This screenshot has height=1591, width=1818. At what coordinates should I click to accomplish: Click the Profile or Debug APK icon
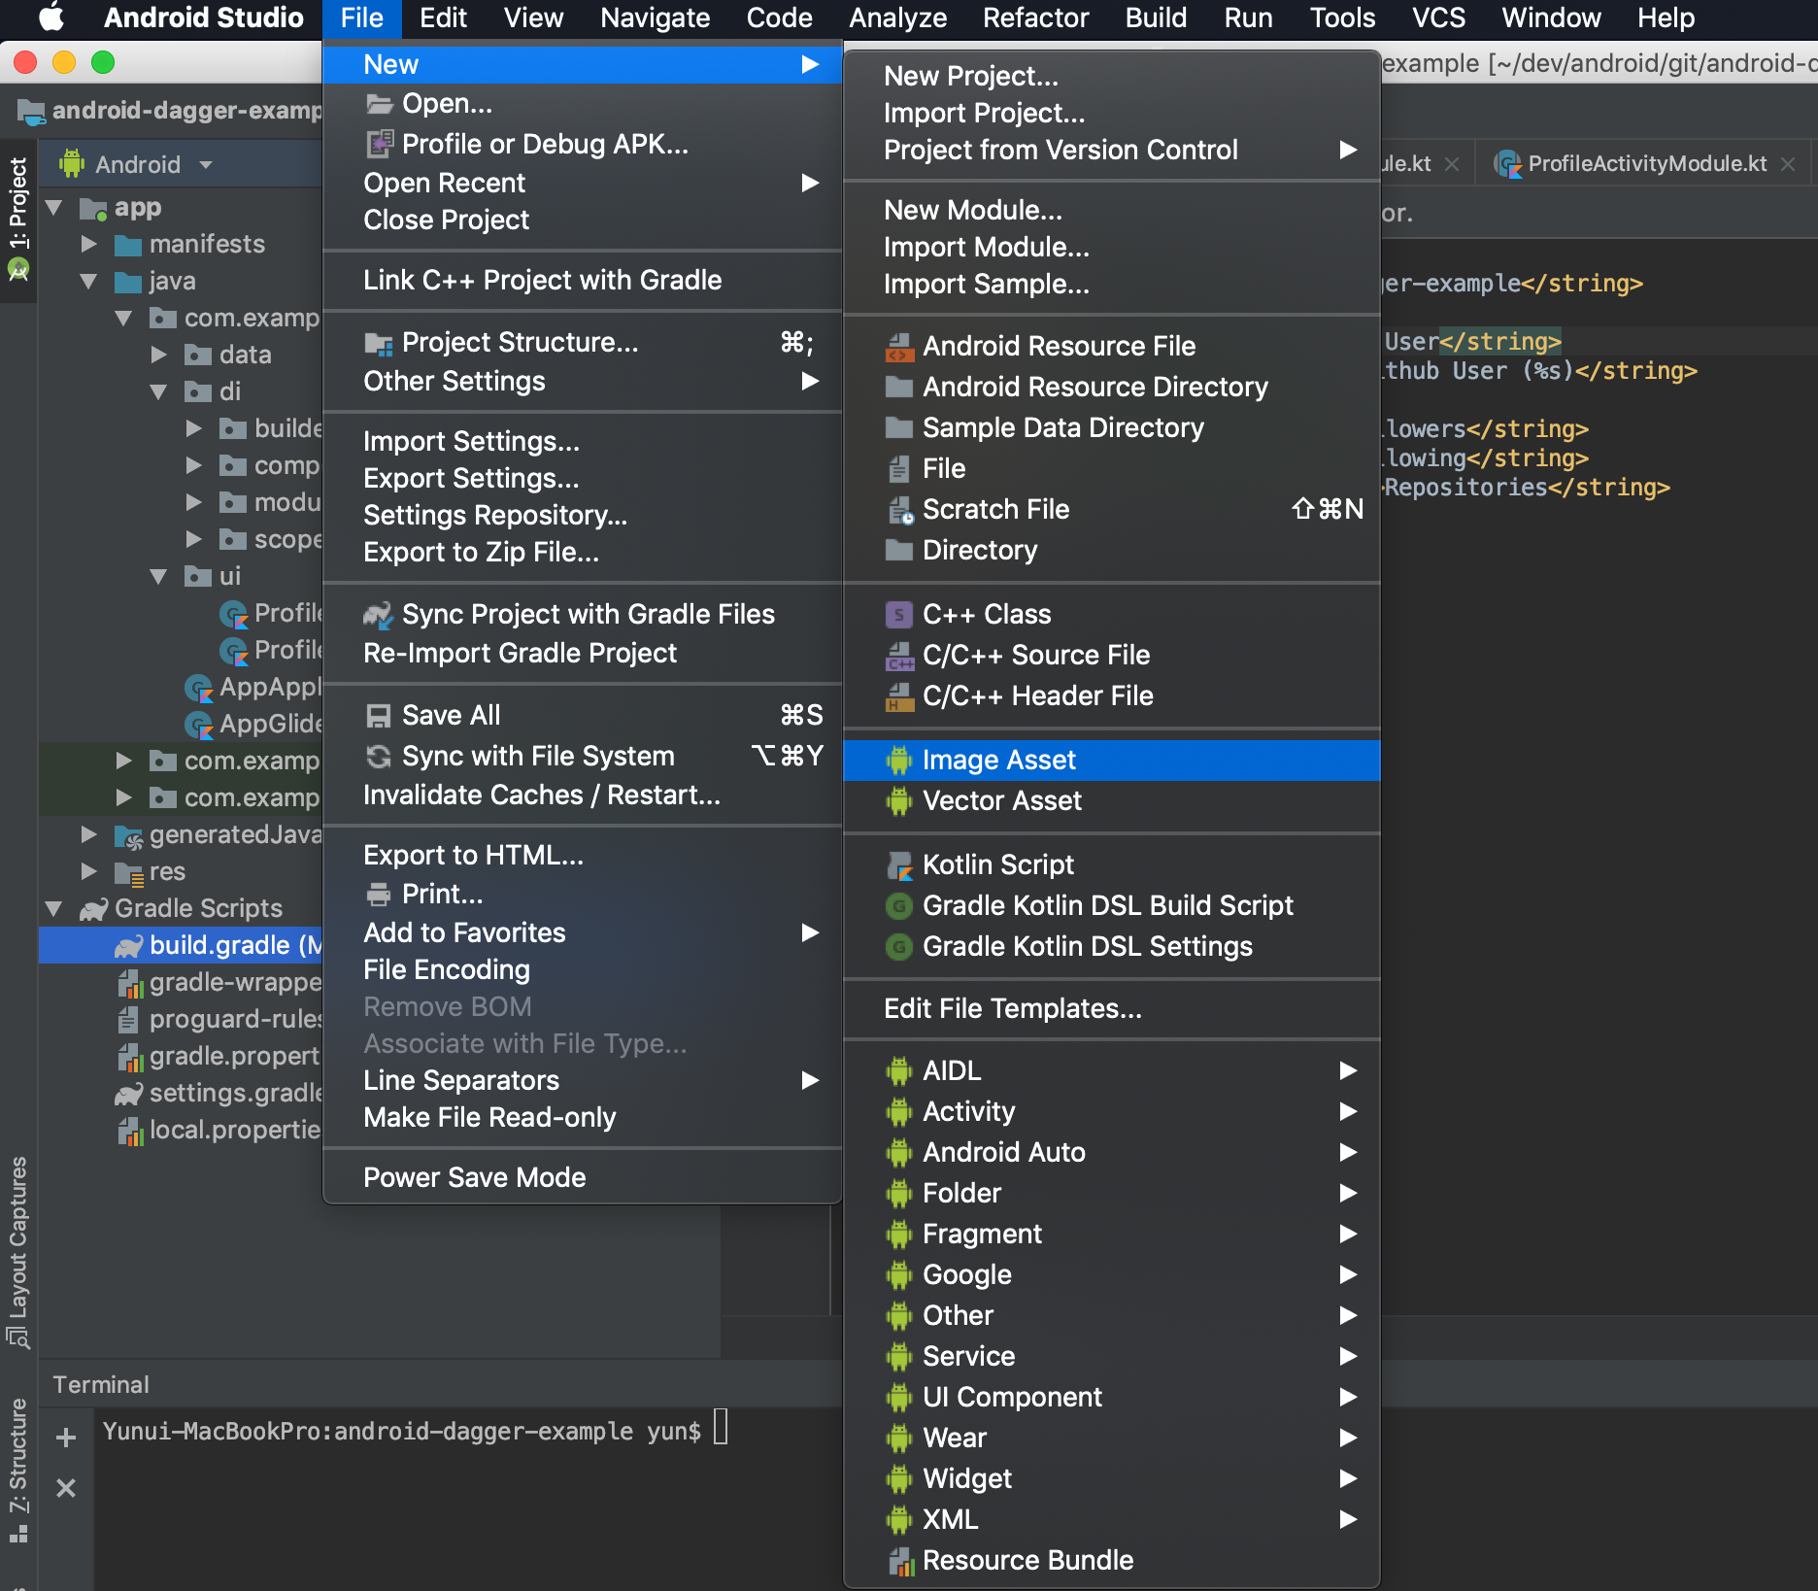pos(379,144)
